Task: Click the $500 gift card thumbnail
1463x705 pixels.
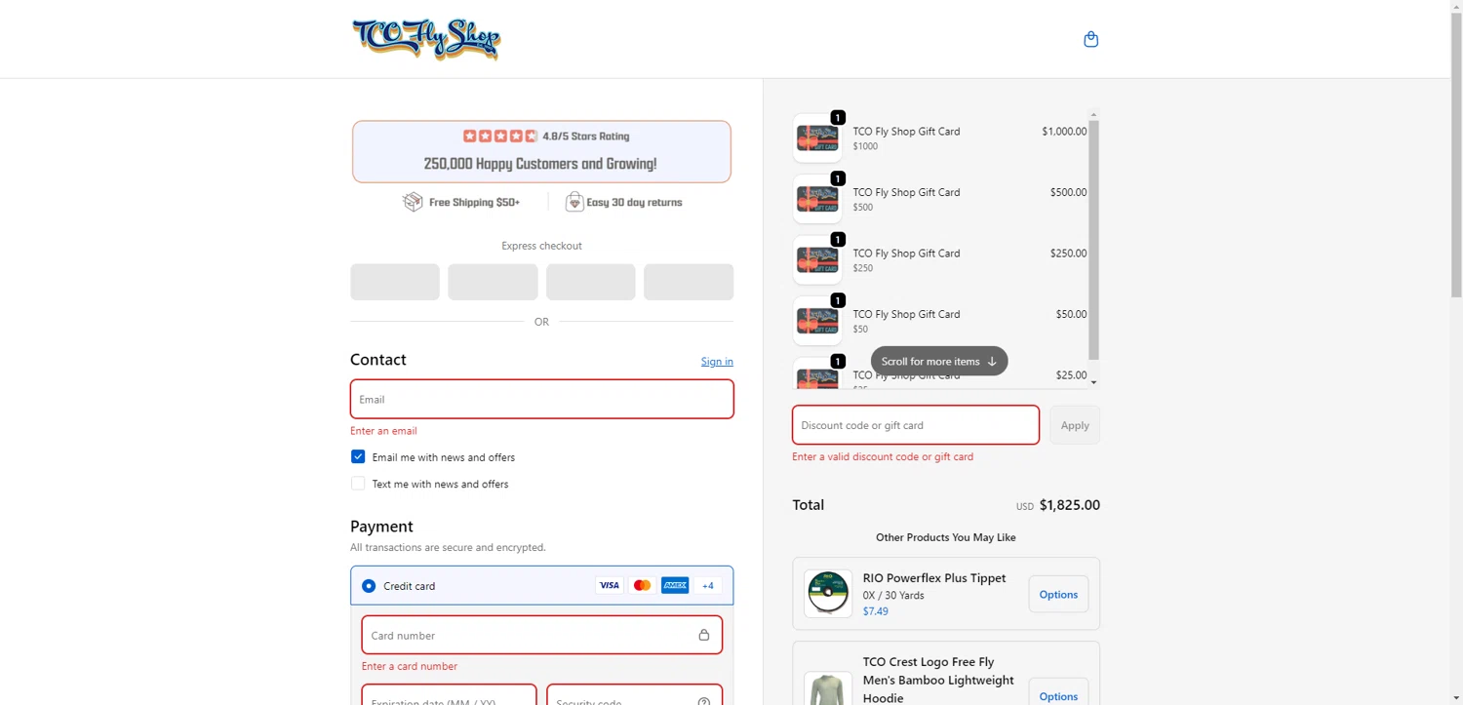Action: point(817,199)
